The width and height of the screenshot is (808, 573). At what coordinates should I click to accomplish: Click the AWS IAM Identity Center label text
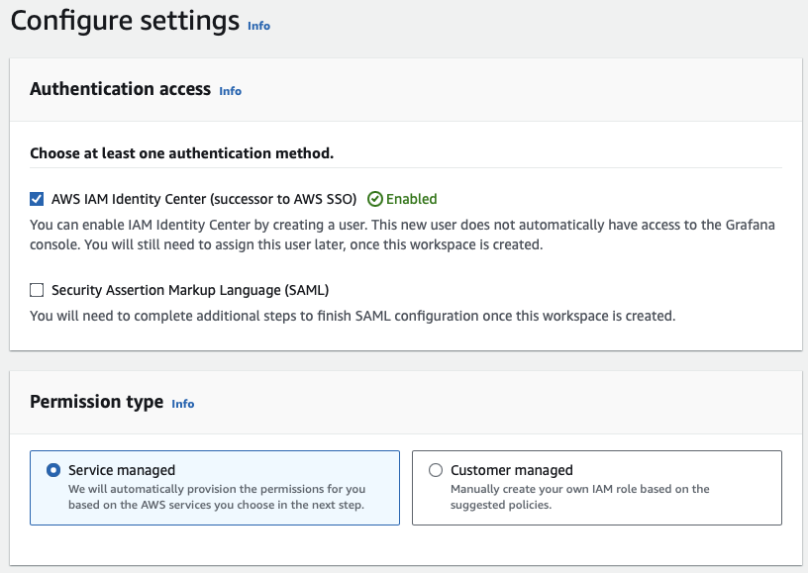205,199
